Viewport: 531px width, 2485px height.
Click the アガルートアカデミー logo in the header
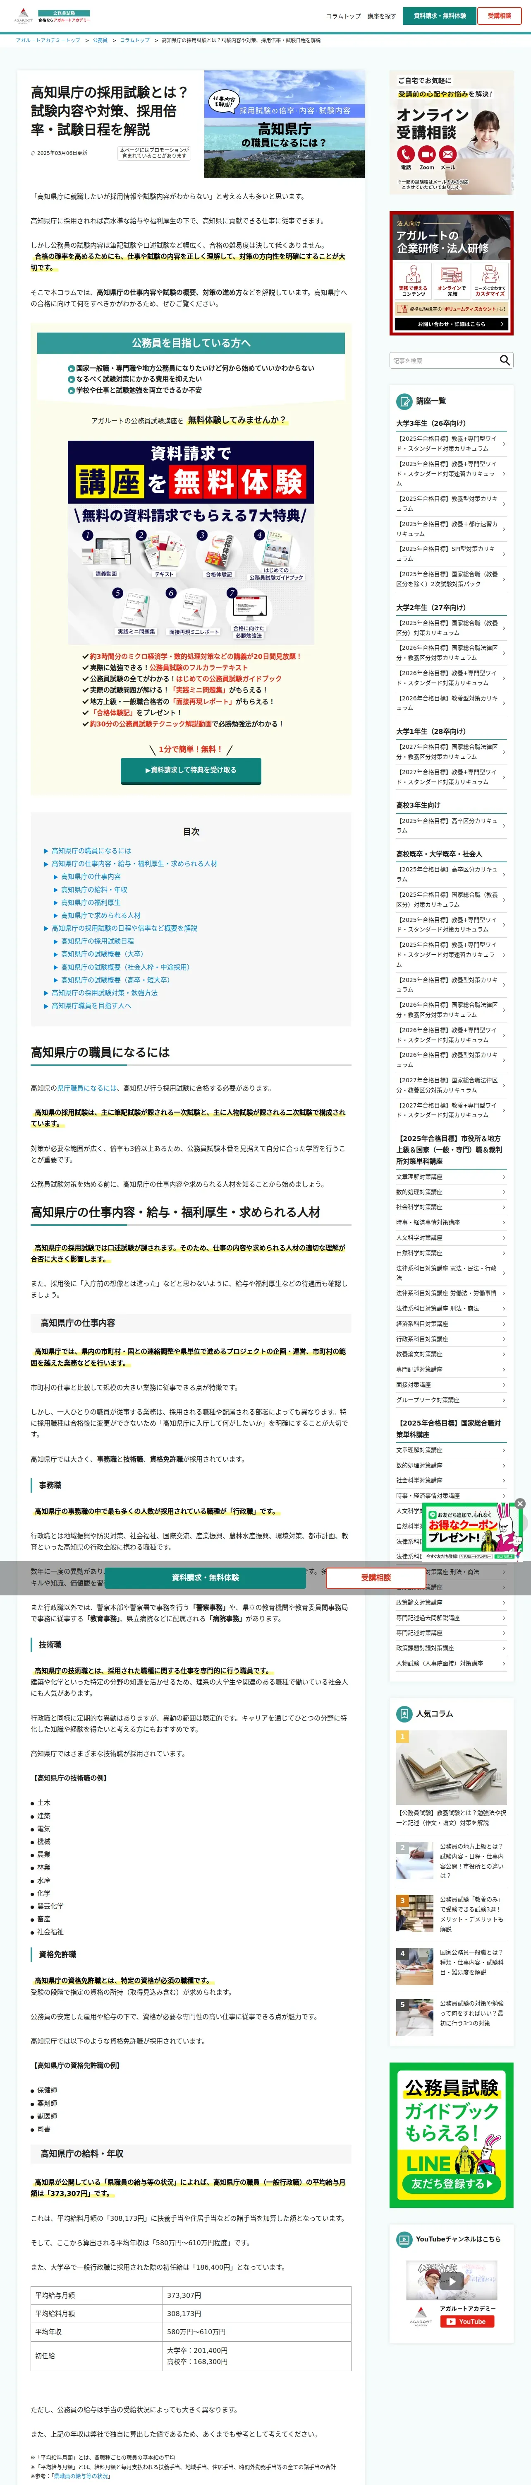click(52, 17)
